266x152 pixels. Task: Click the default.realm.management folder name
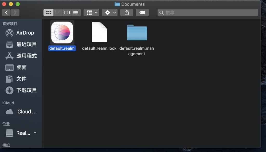pos(137,51)
